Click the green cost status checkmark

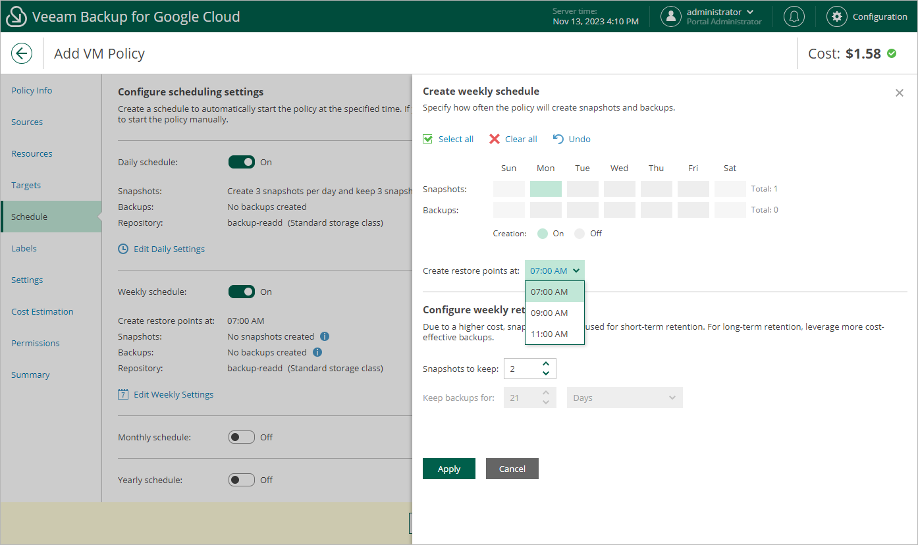(892, 53)
